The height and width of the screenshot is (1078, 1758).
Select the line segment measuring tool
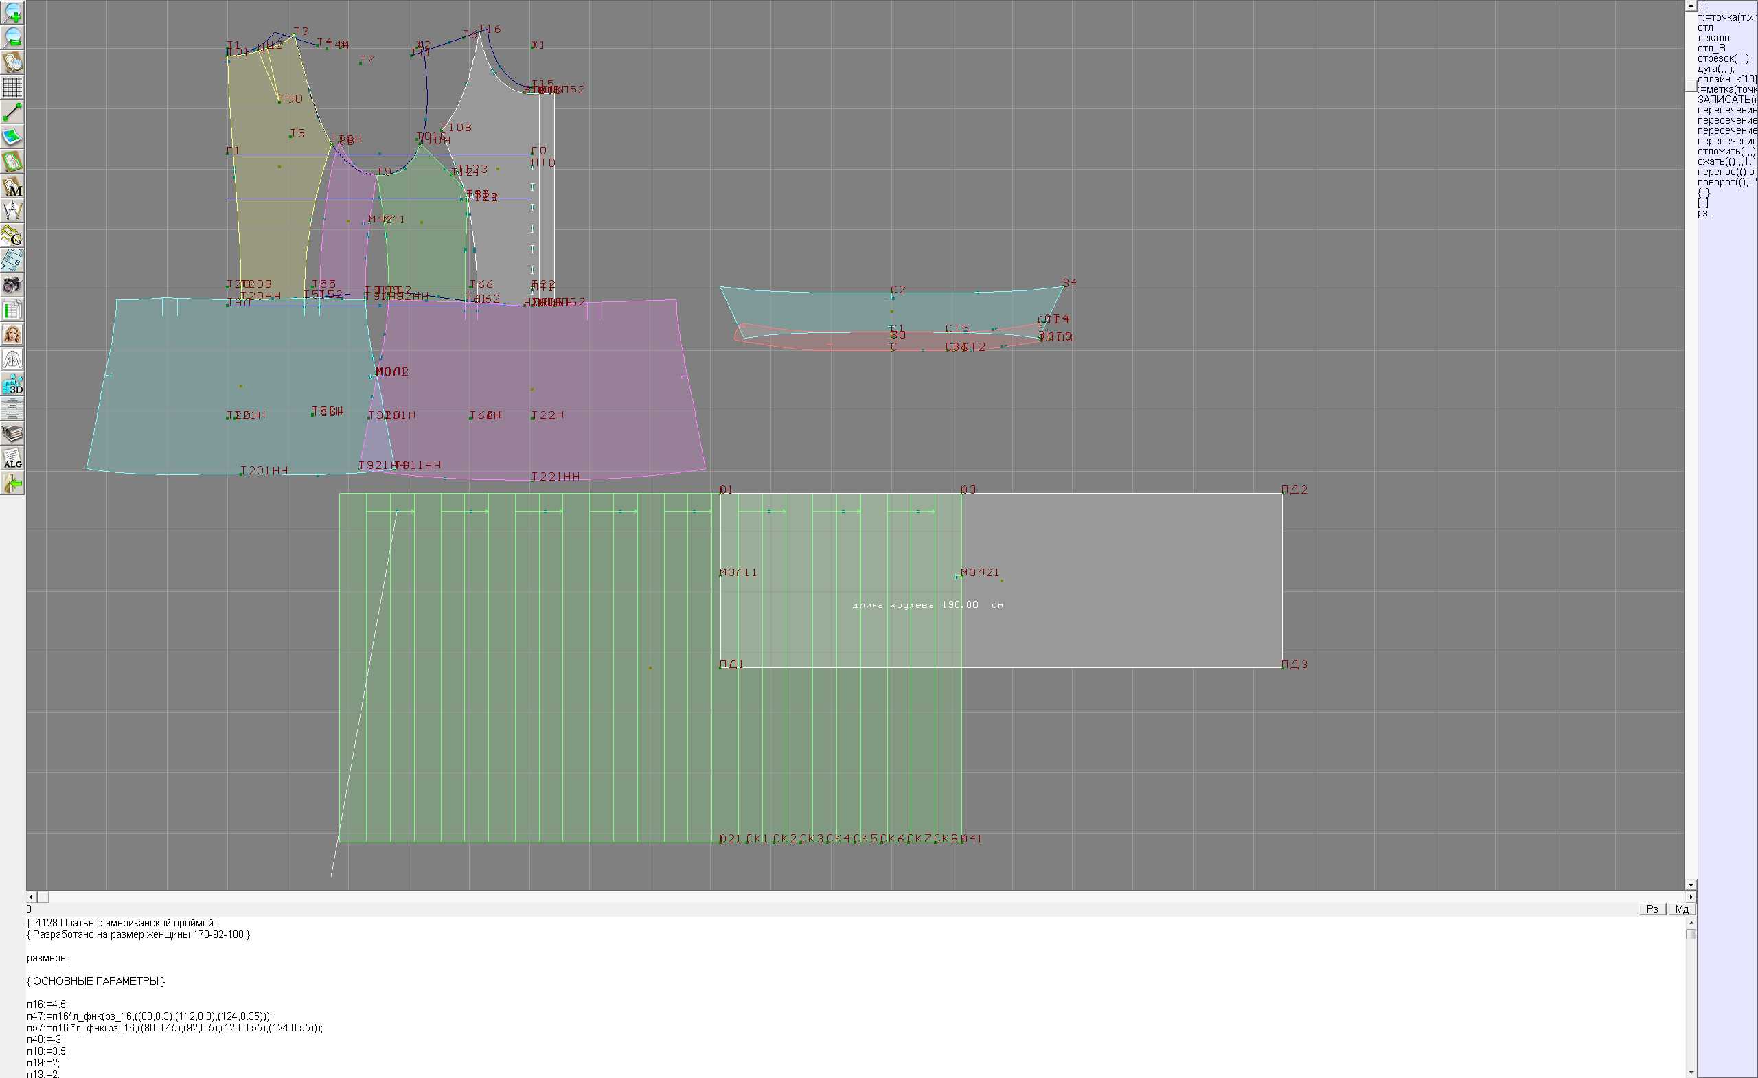(x=12, y=112)
